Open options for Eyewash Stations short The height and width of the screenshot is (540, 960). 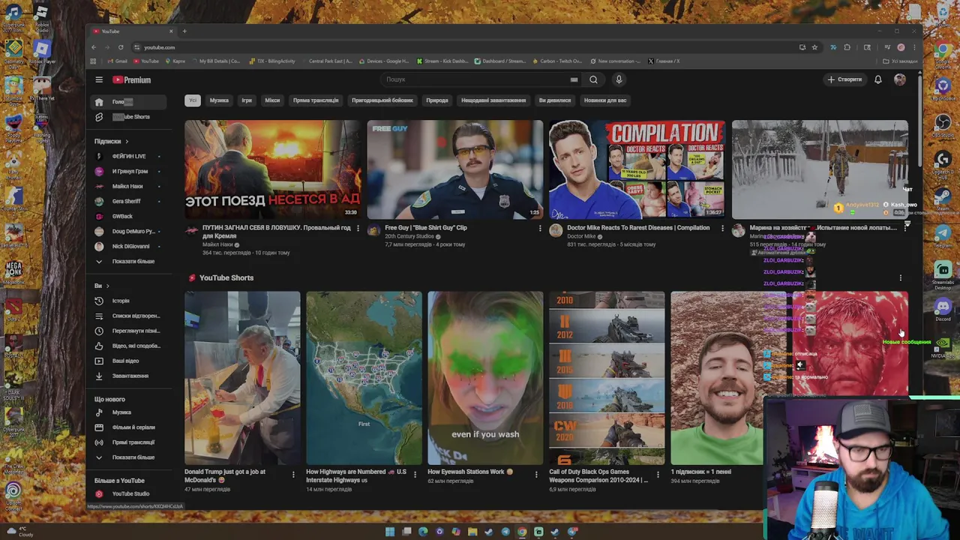coord(536,474)
